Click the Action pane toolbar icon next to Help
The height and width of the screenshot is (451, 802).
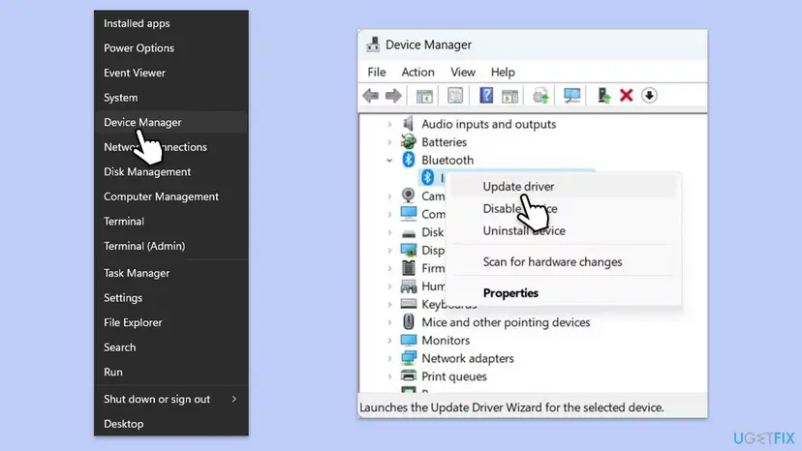point(509,96)
